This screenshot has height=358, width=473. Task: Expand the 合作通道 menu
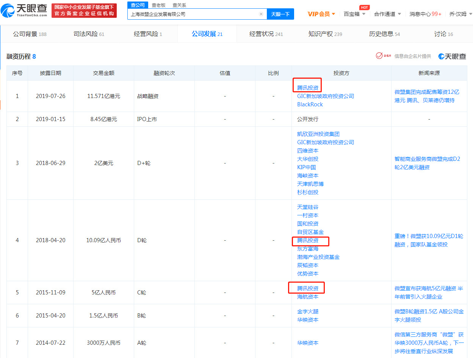(387, 14)
